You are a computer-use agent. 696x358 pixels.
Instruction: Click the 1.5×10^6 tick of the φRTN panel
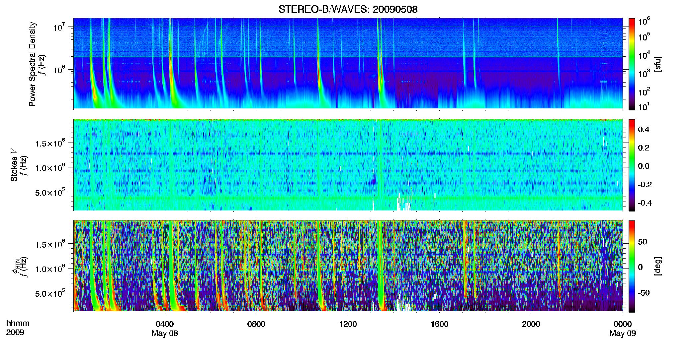pyautogui.click(x=50, y=244)
